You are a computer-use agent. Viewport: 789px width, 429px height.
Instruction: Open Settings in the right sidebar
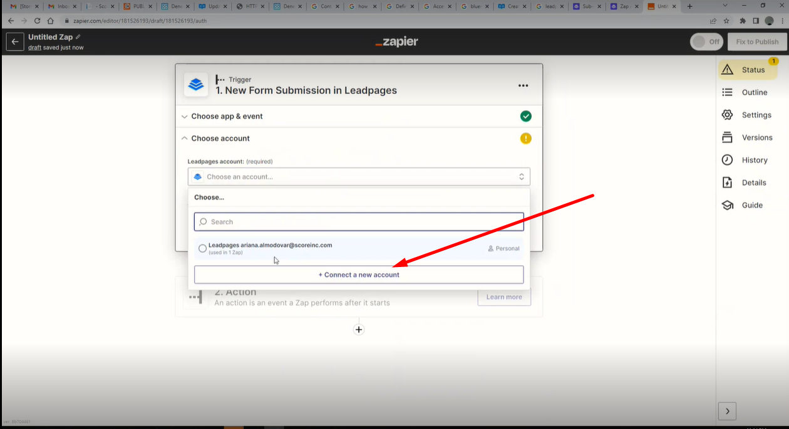(746, 114)
